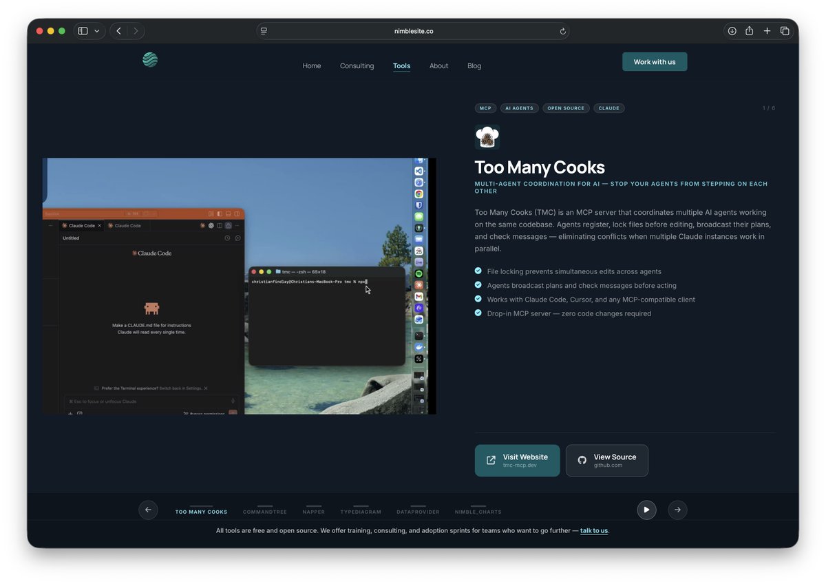This screenshot has height=584, width=826.
Task: Open the Consulting nav link
Action: (357, 66)
